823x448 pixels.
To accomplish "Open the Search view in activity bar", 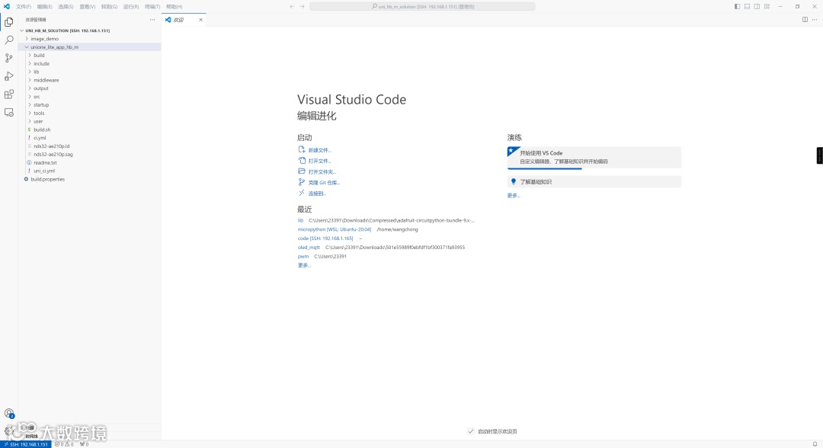I will (x=9, y=40).
